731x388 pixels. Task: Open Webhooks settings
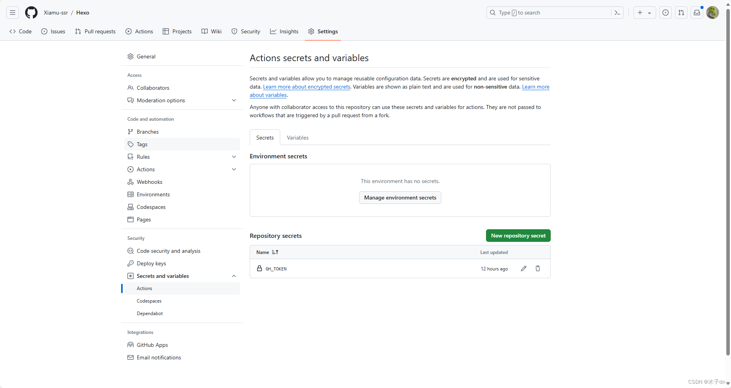[x=182, y=182]
